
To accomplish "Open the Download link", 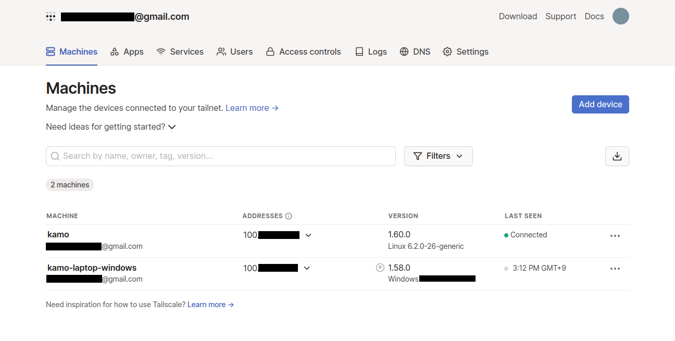I will tap(518, 16).
